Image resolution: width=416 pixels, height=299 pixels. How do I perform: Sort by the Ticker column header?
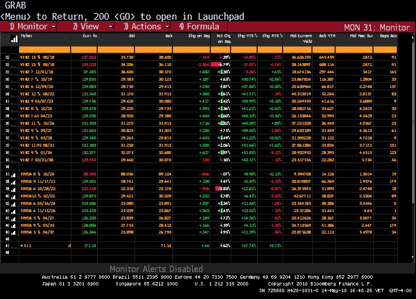pyautogui.click(x=27, y=35)
